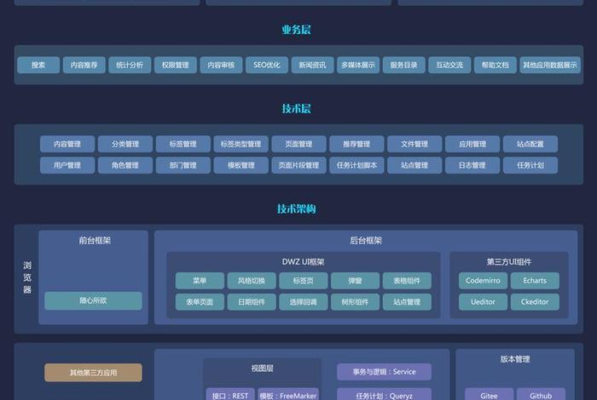
Task: Select the 树形组件 block
Action: click(x=356, y=302)
